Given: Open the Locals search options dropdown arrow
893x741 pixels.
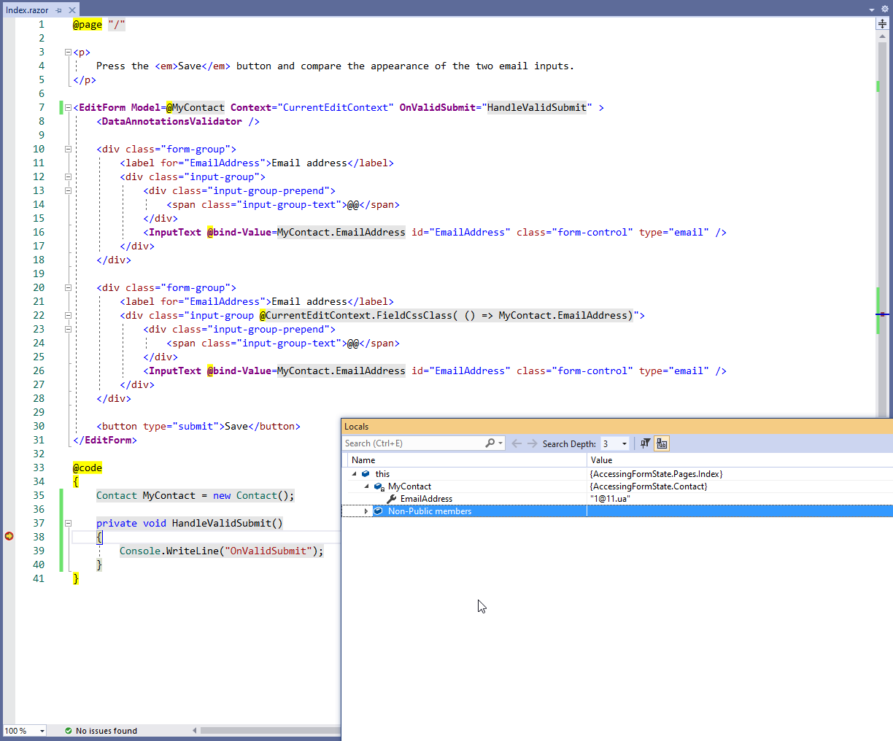Looking at the screenshot, I should [x=500, y=443].
